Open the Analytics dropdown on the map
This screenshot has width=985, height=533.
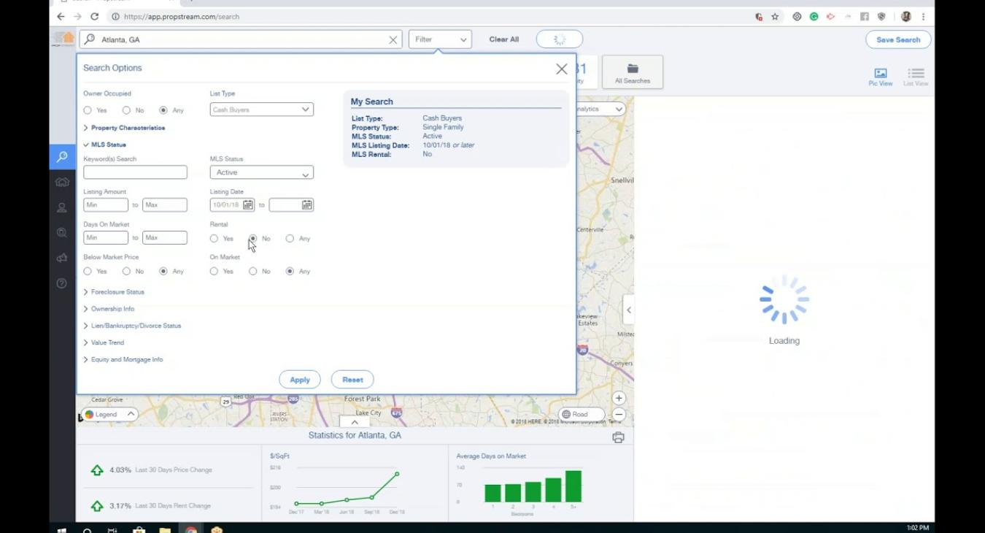coord(600,109)
